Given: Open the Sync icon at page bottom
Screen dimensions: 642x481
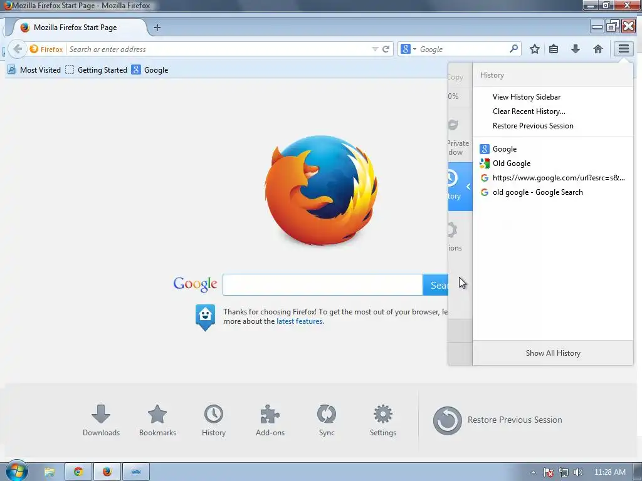Looking at the screenshot, I should (326, 420).
